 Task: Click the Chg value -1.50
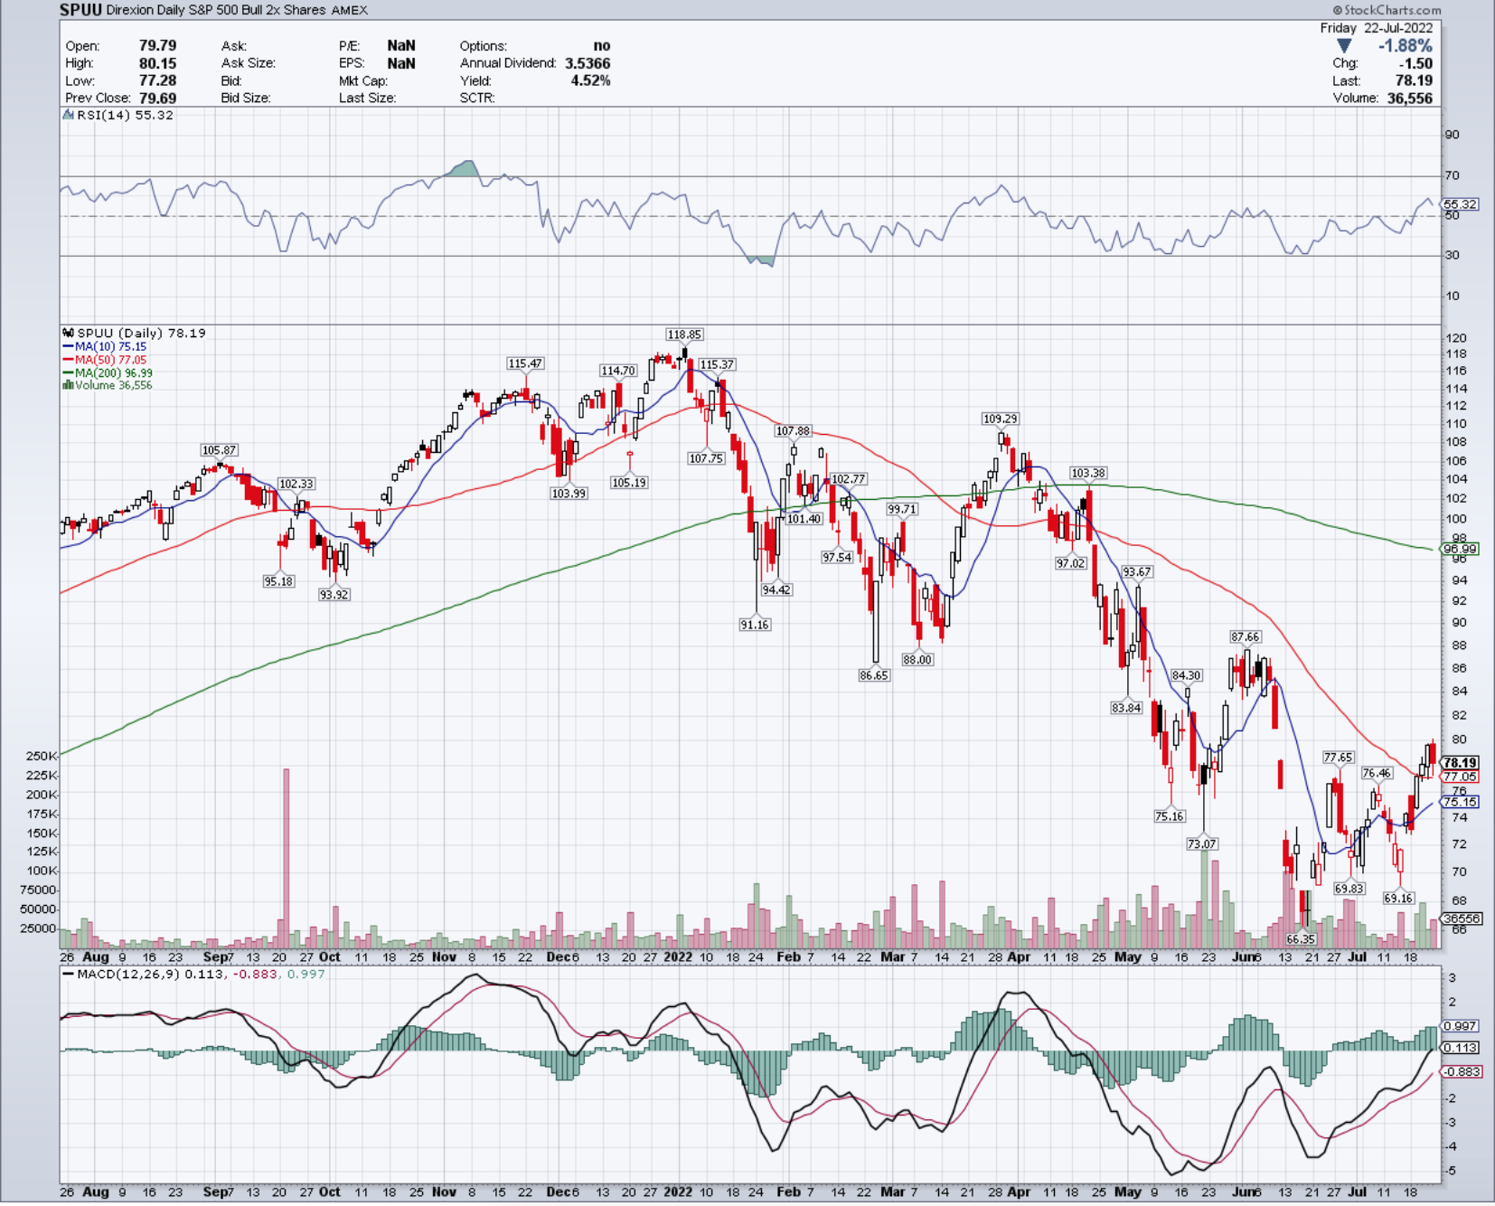(x=1415, y=63)
